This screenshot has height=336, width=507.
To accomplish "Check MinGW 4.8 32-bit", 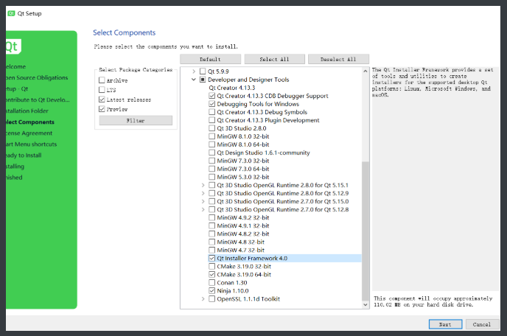I will (211, 242).
